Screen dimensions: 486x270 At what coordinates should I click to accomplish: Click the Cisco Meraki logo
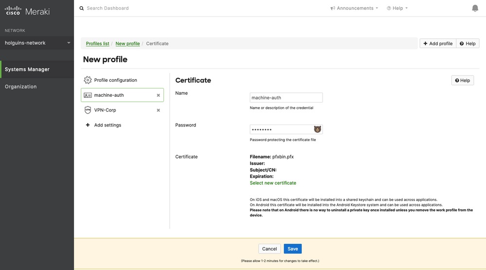tap(27, 11)
